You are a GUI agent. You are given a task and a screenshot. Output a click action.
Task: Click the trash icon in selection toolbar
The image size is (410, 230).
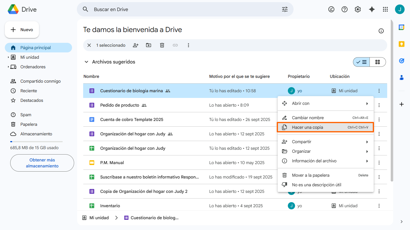[162, 45]
